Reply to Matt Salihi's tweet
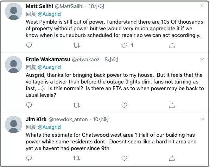 (29, 45)
